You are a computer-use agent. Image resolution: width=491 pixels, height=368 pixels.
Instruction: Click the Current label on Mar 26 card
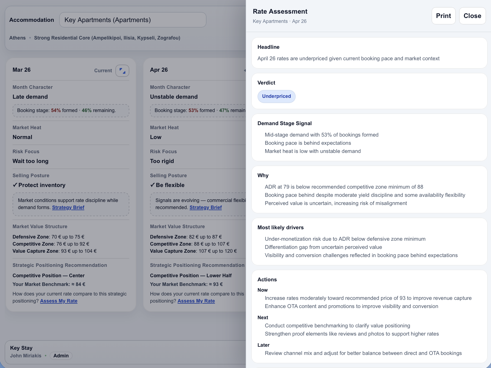pyautogui.click(x=103, y=71)
